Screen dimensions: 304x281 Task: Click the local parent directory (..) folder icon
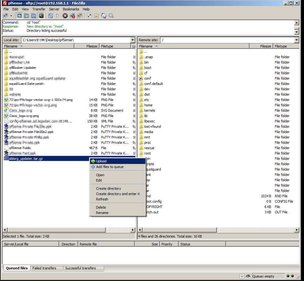pyautogui.click(x=6, y=52)
